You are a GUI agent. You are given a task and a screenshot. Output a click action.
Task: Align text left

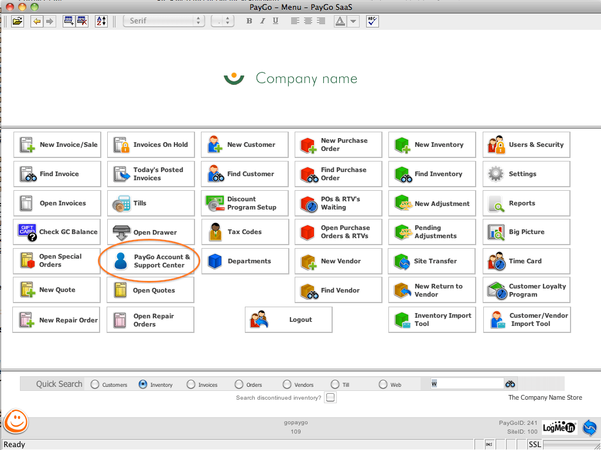pos(295,21)
